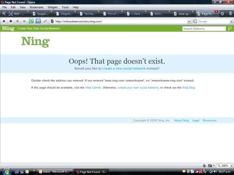Click the Fast Forward navigation button
234x175 pixels.
coord(24,21)
